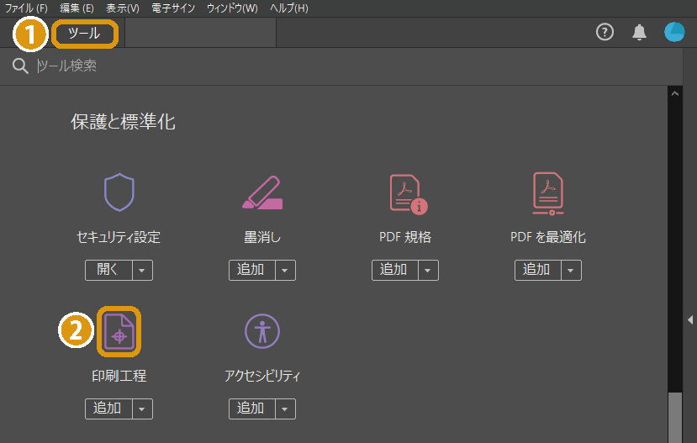This screenshot has height=443, width=697.
Task: Click the PDF 規格 label
Action: [405, 237]
